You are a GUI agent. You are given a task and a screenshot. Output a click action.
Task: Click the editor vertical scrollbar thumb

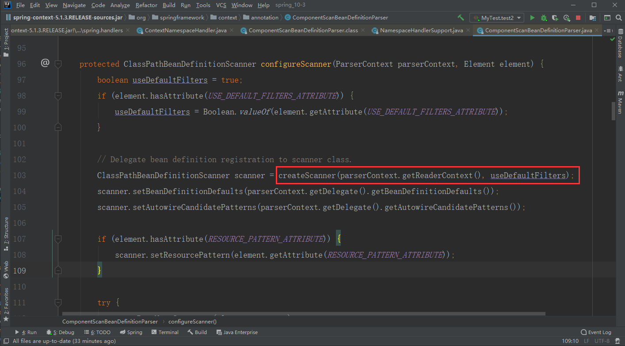click(613, 111)
